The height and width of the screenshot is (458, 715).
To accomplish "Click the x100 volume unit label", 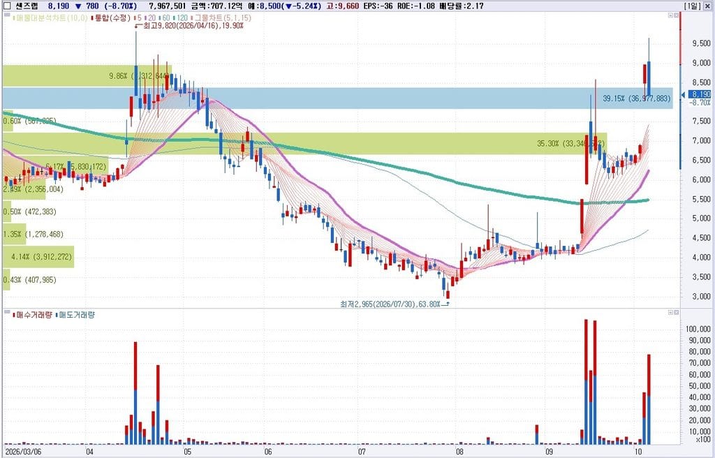I will 702,439.
